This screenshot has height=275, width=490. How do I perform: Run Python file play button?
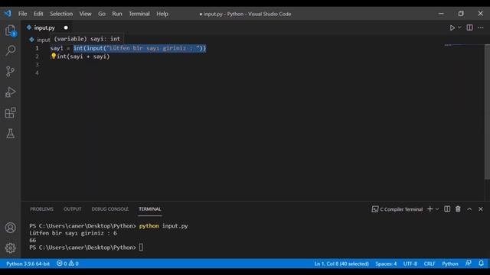(452, 27)
